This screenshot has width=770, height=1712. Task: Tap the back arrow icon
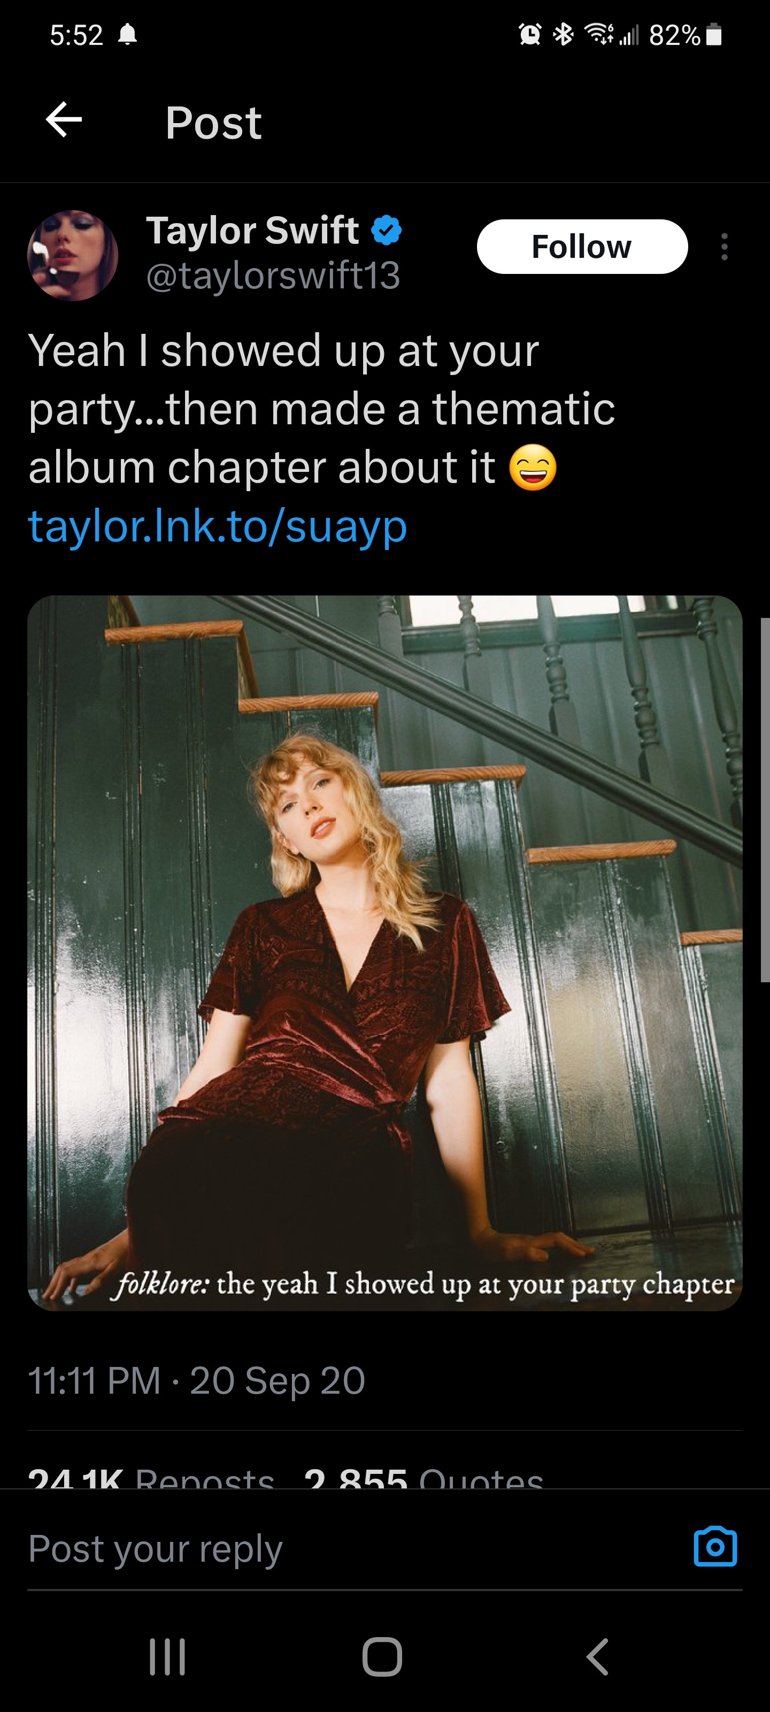64,120
